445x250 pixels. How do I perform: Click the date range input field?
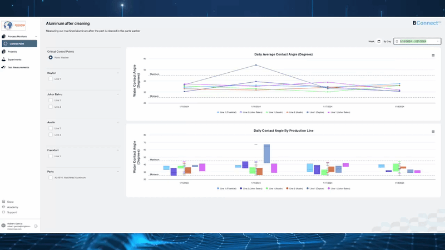(x=417, y=41)
